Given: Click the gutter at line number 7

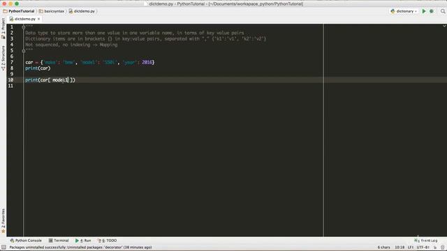Looking at the screenshot, I should [12, 62].
